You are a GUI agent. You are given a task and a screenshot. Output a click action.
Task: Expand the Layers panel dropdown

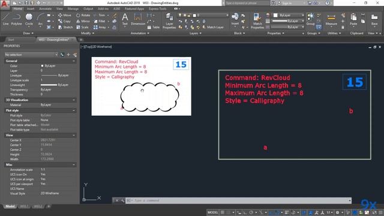[195, 33]
